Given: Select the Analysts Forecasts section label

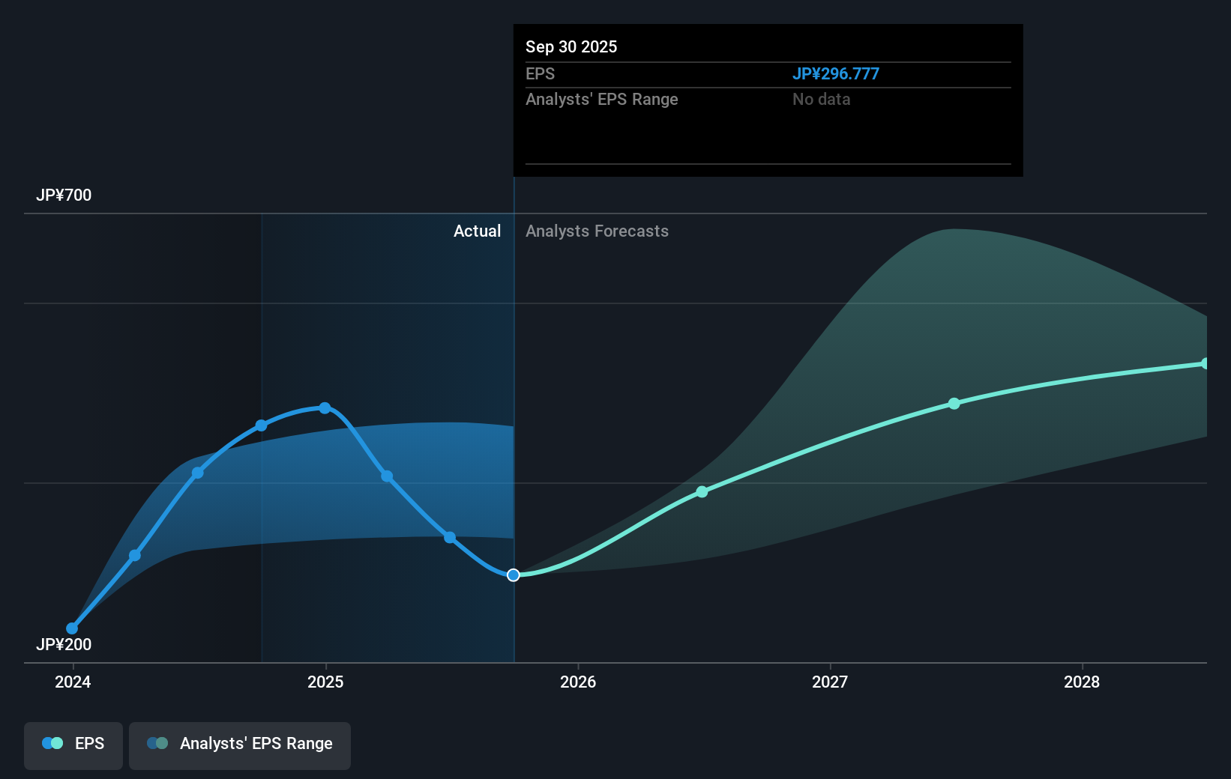Looking at the screenshot, I should pyautogui.click(x=597, y=231).
